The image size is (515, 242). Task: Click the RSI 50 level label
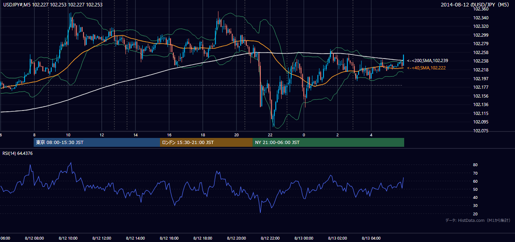[476, 189]
